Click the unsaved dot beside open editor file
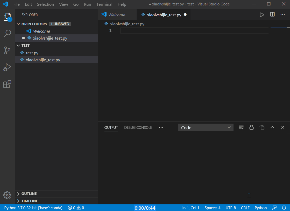 pos(24,38)
